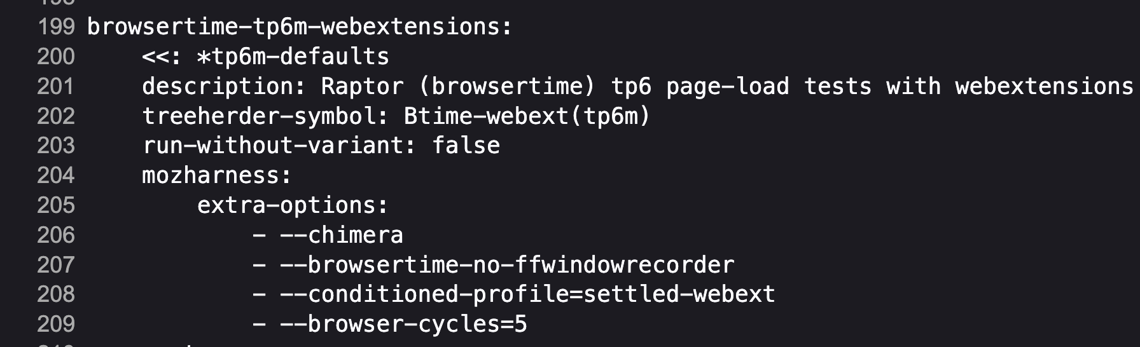Place cursor on the description key
Image resolution: width=1140 pixels, height=347 pixels.
(218, 86)
